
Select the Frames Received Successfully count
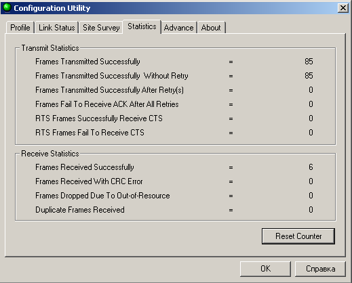click(311, 167)
